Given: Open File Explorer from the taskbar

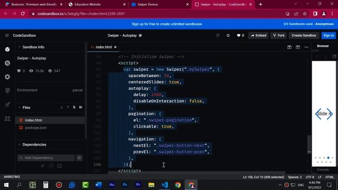Looking at the screenshot, I should point(152,185).
